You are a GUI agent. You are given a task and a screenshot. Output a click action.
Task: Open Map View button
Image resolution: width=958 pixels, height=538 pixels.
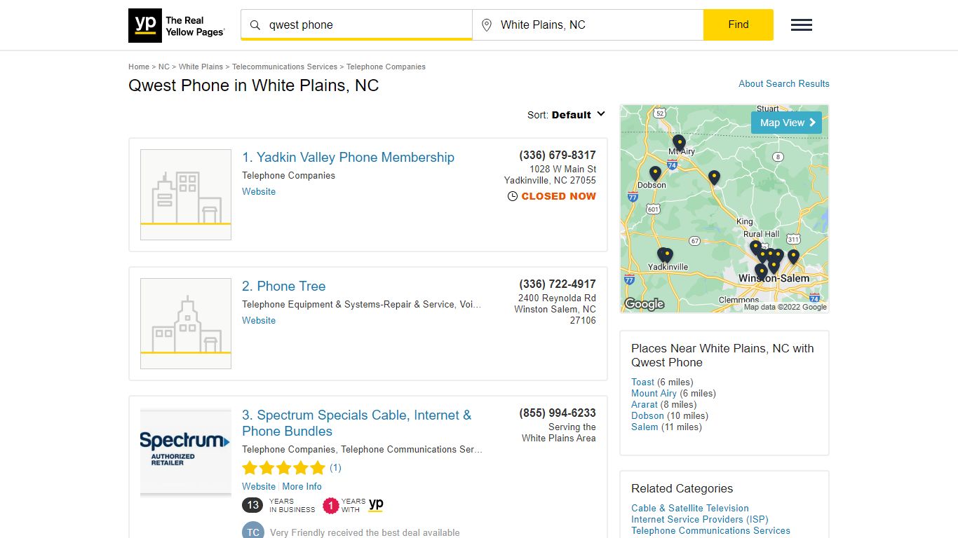786,123
